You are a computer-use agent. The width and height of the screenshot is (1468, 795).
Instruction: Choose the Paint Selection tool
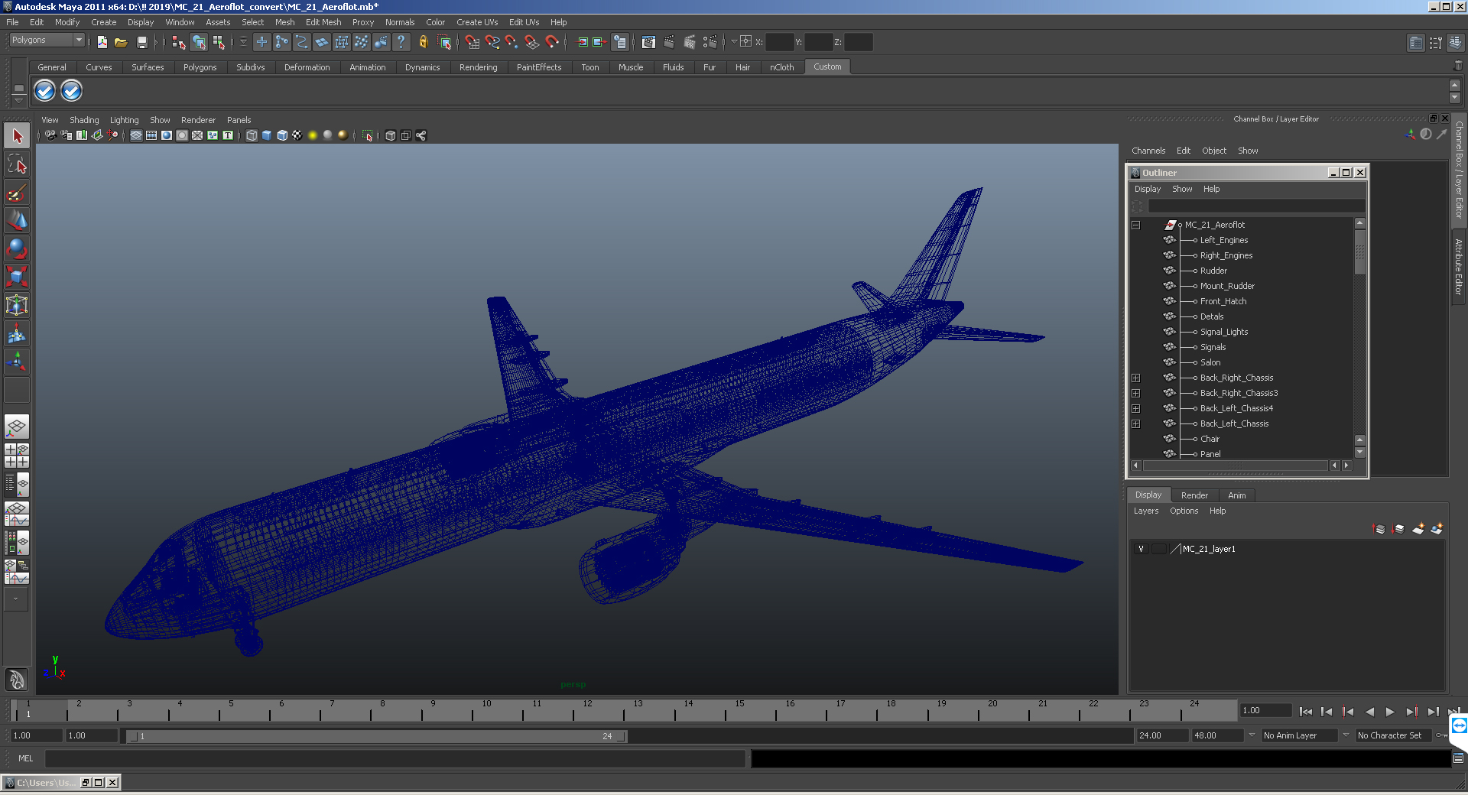(x=17, y=193)
